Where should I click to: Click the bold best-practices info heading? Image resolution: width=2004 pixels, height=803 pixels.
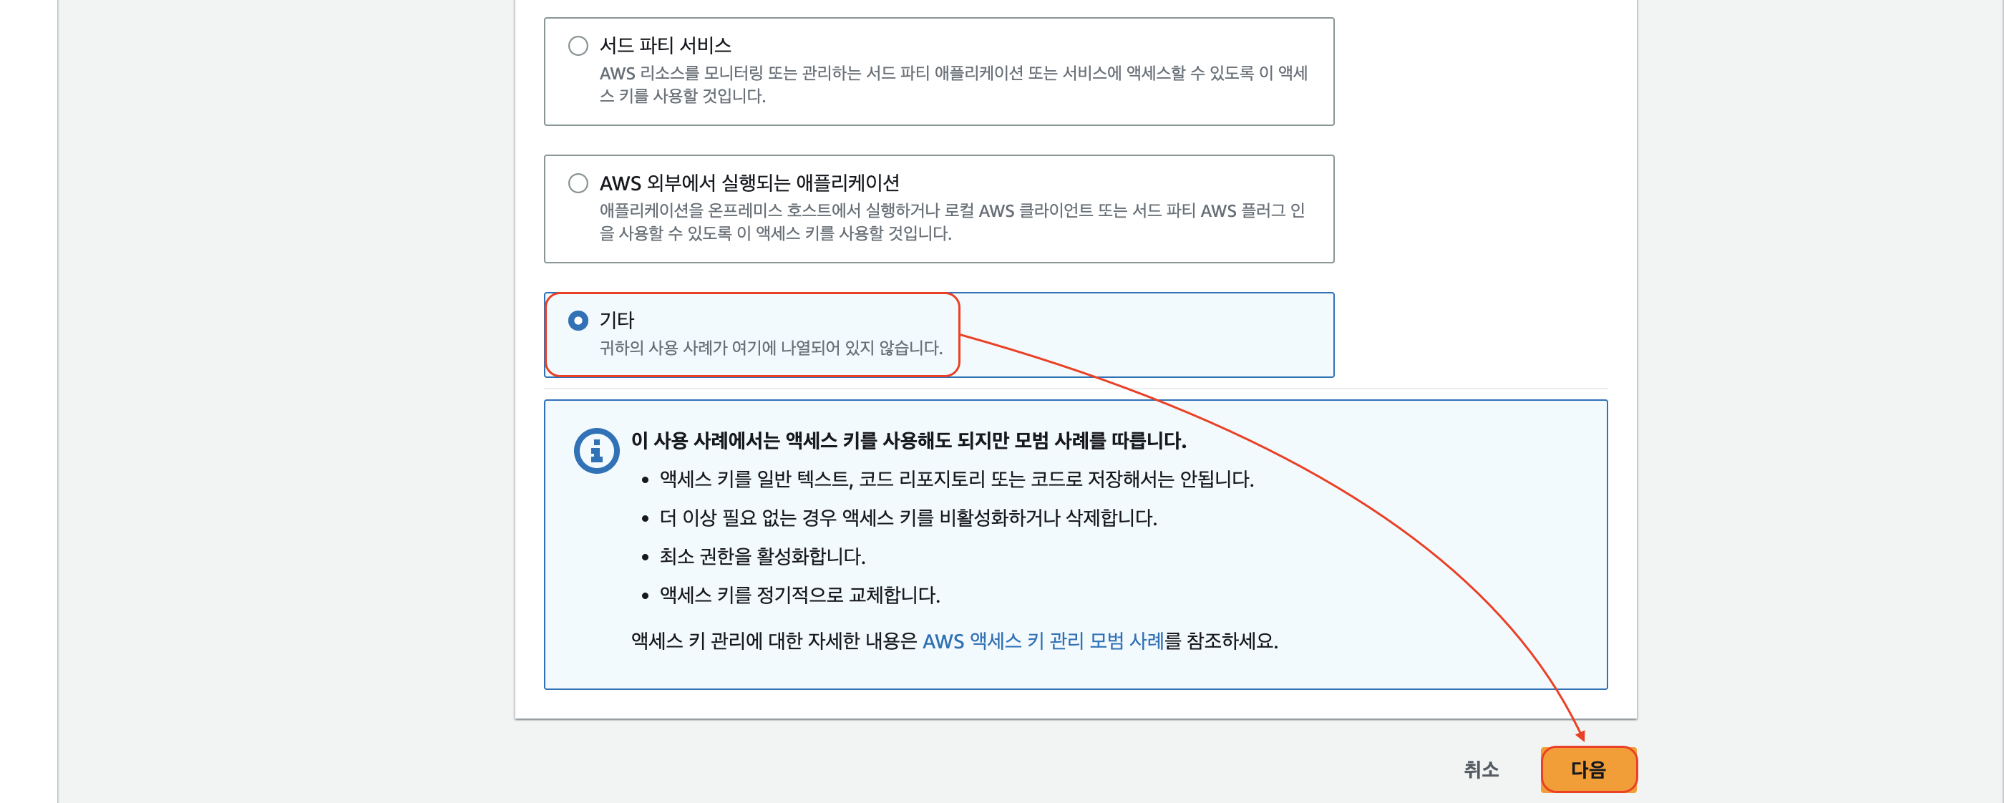pyautogui.click(x=907, y=440)
